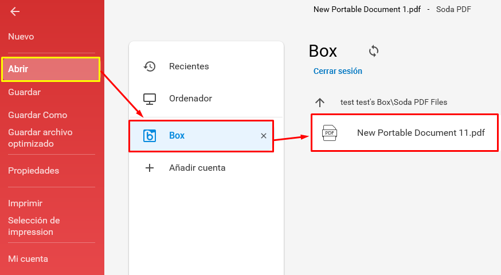Open the Nuevo menu entry
Screen dimensions: 501x275
coord(21,37)
